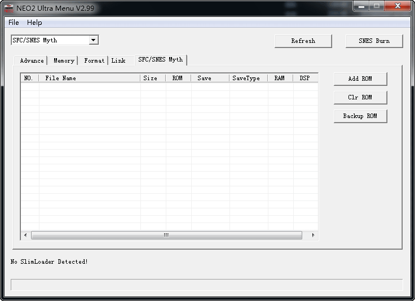This screenshot has width=415, height=301.
Task: Click the Add ROM button
Action: coord(360,78)
